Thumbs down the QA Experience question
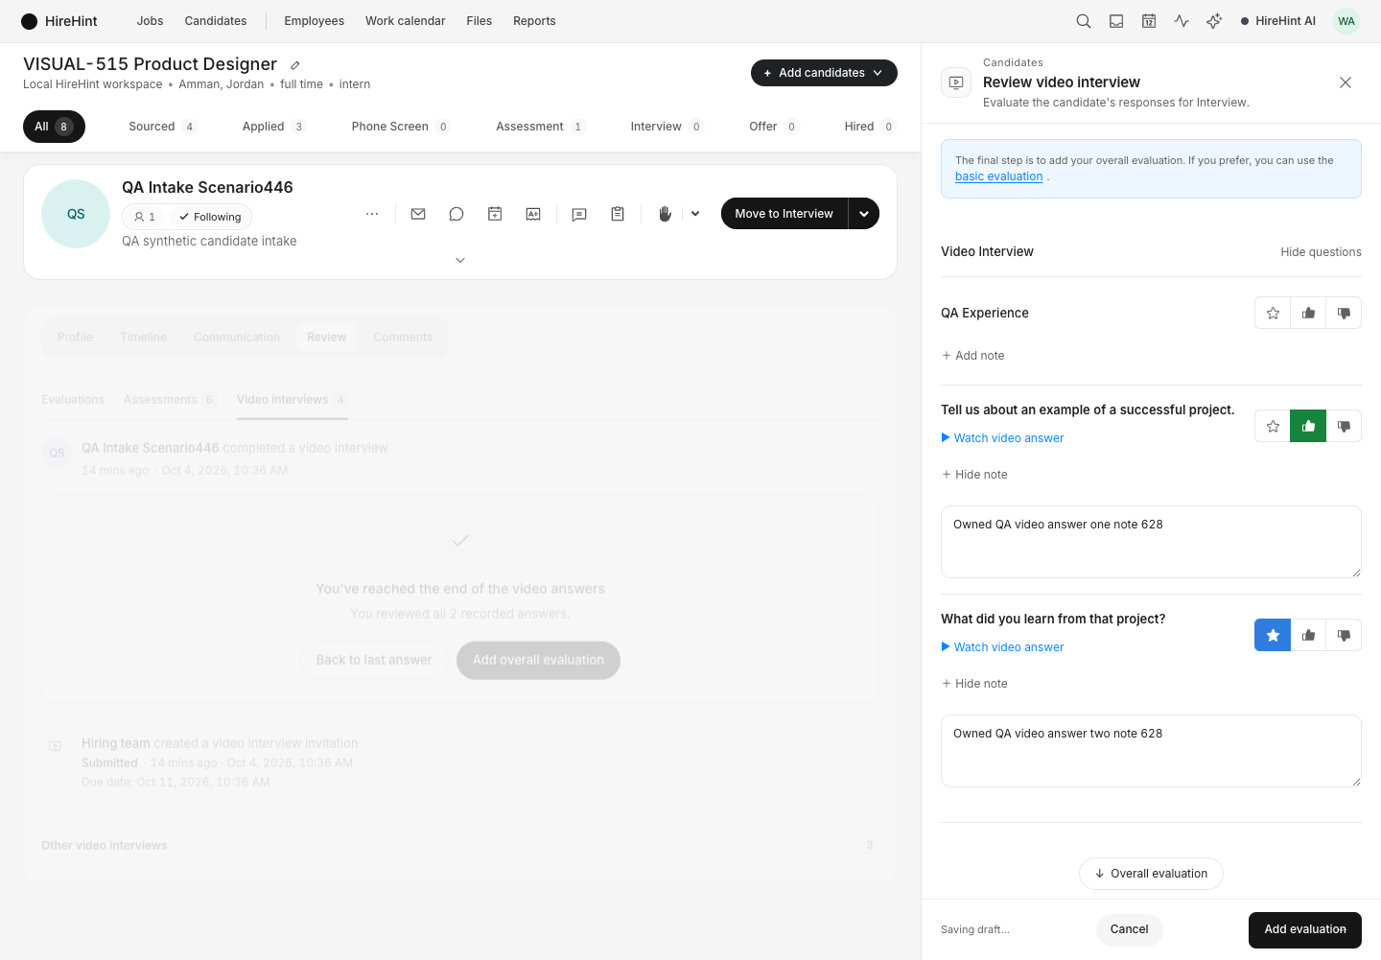 (1344, 313)
